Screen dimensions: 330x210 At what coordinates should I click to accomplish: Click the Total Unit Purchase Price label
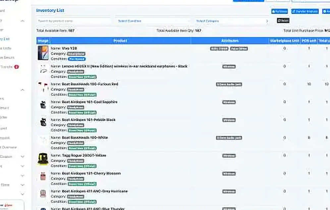pyautogui.click(x=303, y=31)
